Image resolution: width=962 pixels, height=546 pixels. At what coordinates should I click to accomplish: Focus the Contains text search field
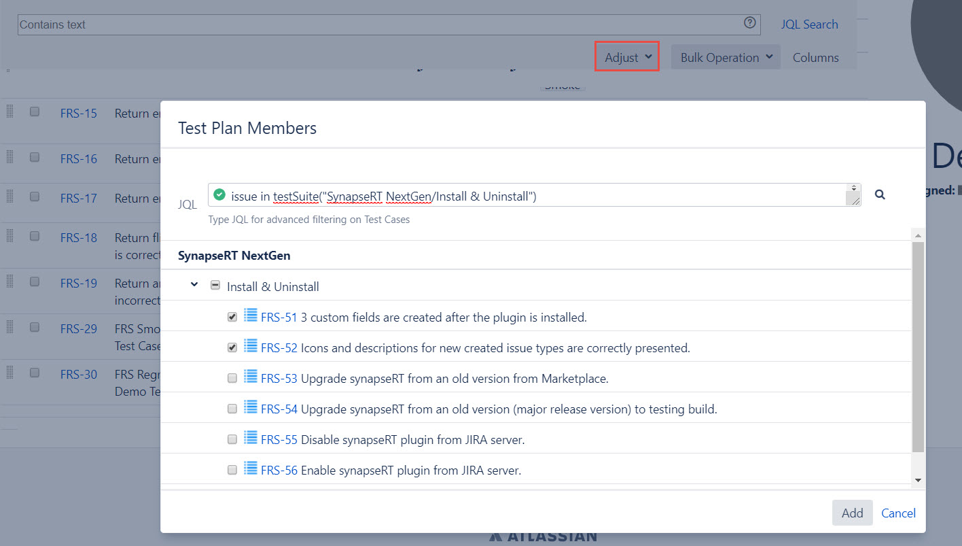(389, 24)
